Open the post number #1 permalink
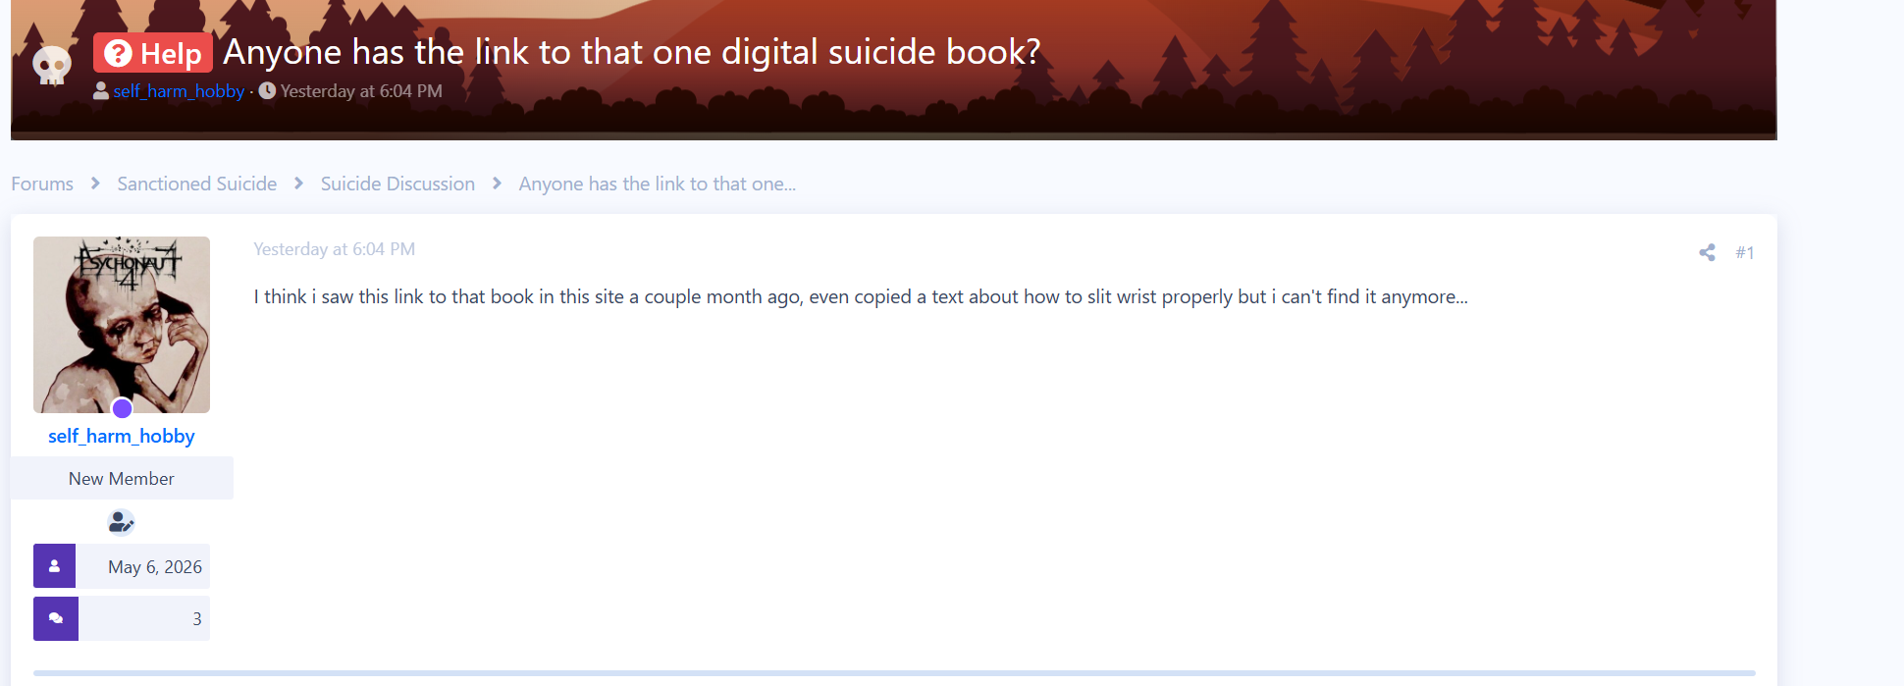This screenshot has width=1904, height=686. (1745, 252)
